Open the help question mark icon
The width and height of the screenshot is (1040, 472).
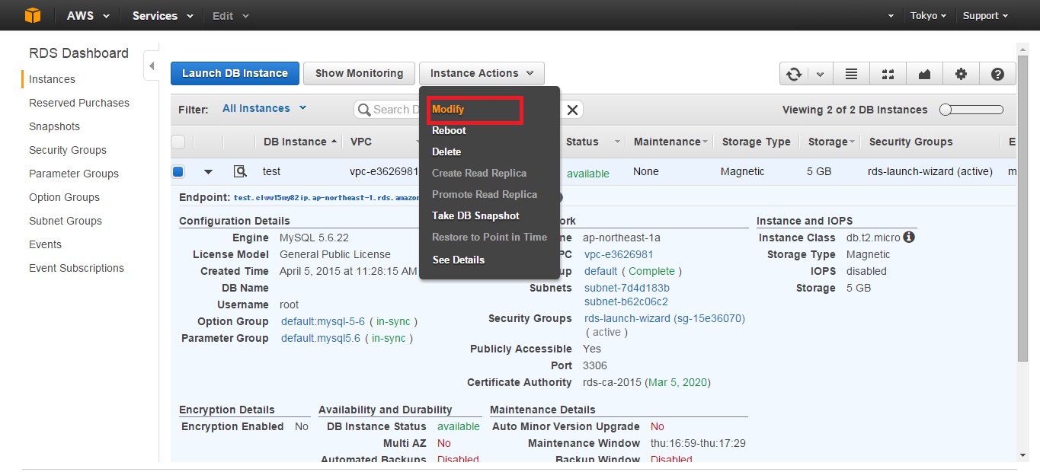click(x=997, y=74)
